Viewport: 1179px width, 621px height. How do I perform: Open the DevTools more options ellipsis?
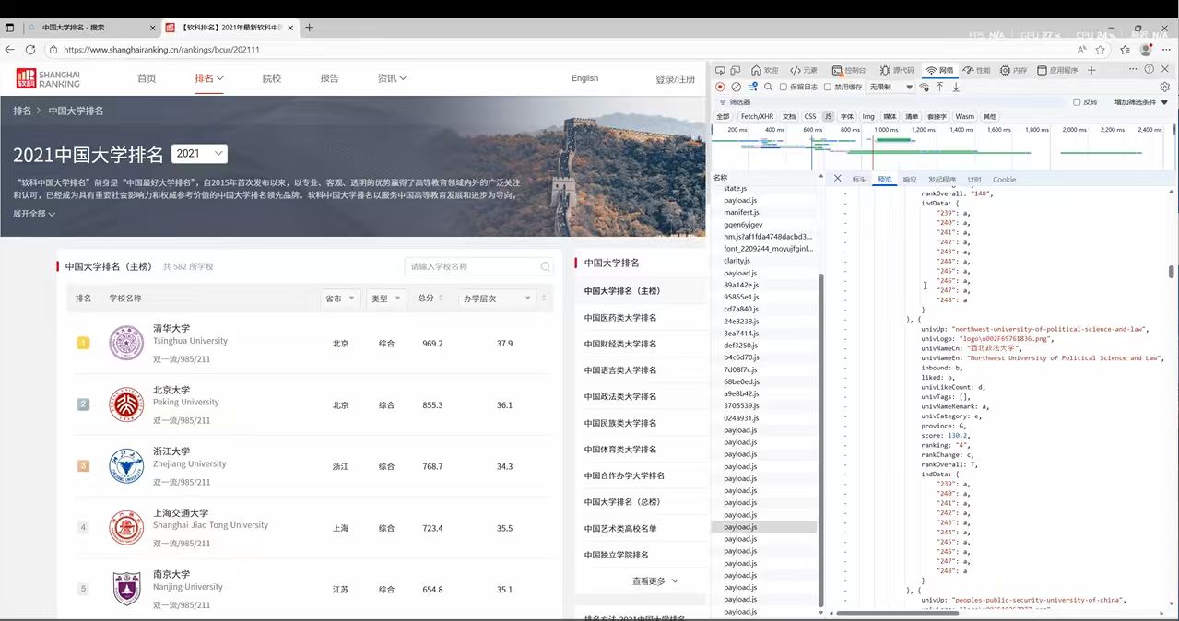pos(1132,69)
